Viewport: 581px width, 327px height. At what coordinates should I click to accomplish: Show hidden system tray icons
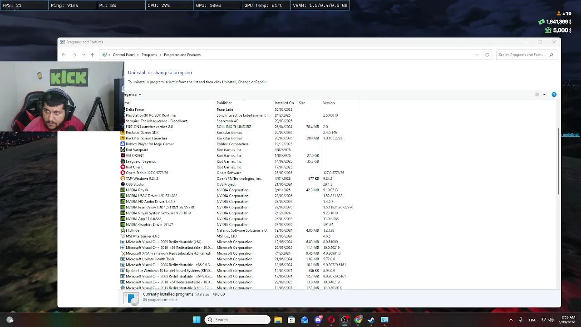[511, 320]
